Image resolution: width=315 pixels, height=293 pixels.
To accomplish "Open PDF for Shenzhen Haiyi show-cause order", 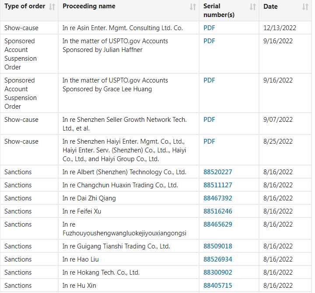I will coord(209,141).
